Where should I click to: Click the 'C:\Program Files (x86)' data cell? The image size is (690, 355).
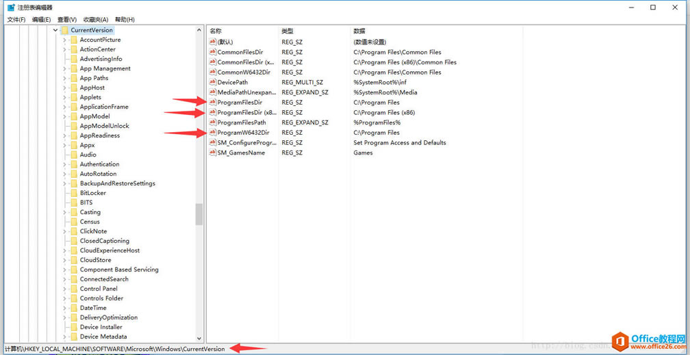384,113
